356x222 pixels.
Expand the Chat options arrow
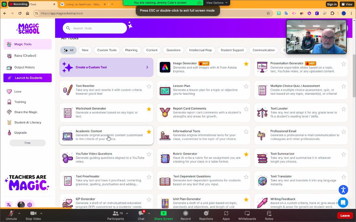[149, 213]
